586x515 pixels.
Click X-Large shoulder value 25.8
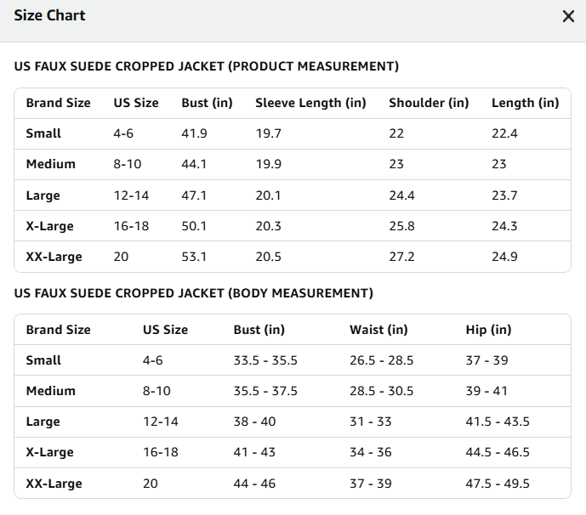(401, 226)
